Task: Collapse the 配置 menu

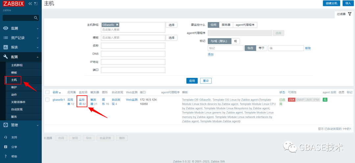Action: point(21,57)
